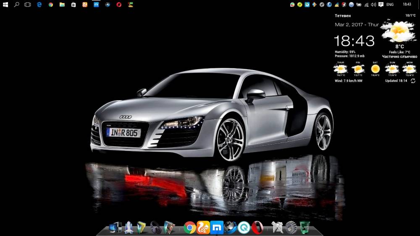Open Task View from the taskbar

pyautogui.click(x=28, y=5)
